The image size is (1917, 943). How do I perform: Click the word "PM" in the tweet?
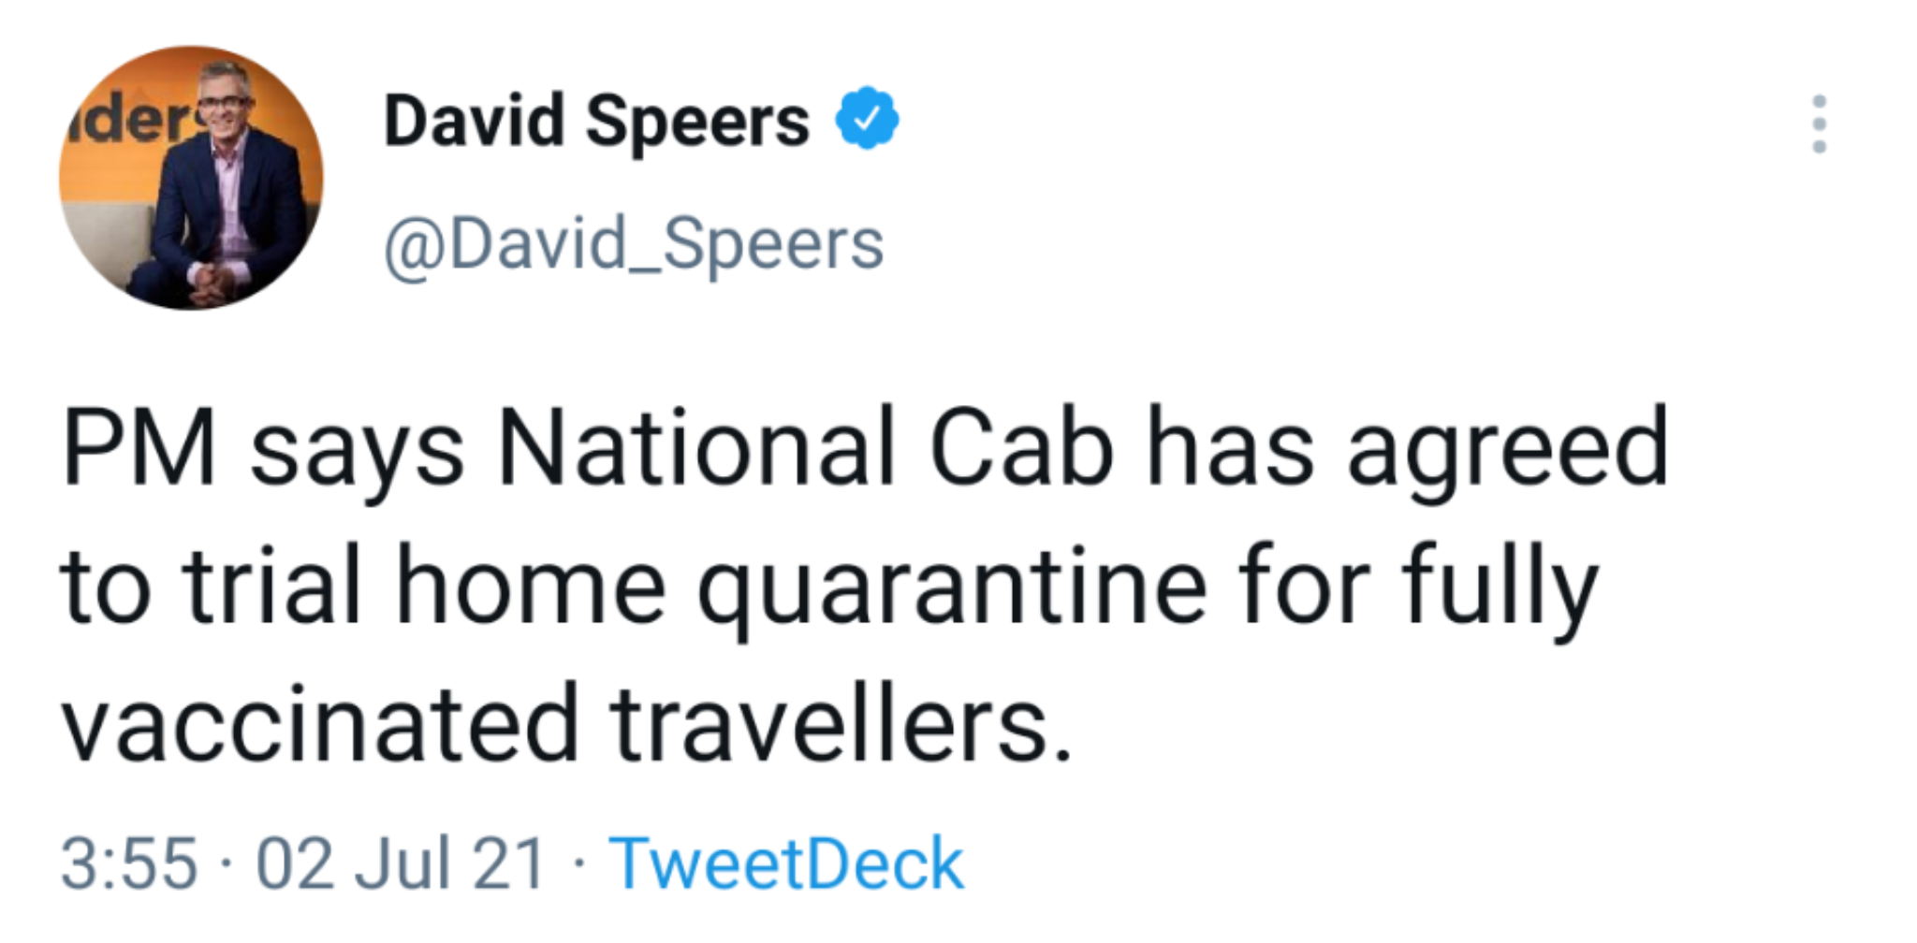point(139,449)
